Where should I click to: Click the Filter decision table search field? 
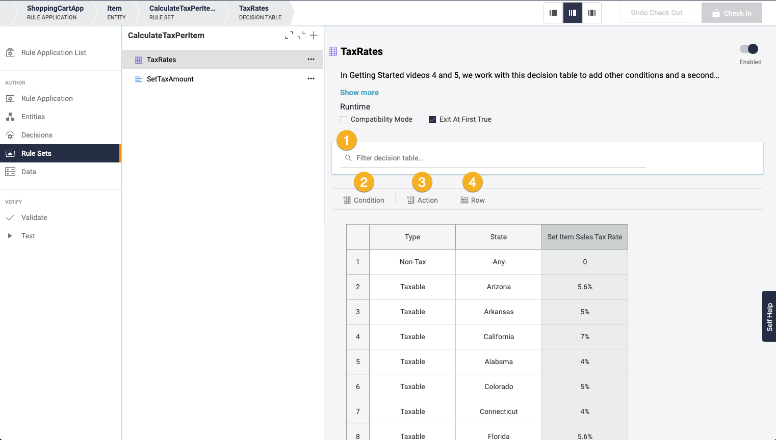[495, 158]
